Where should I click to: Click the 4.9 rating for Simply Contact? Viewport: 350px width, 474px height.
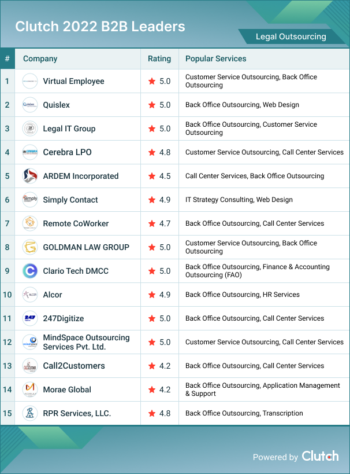pyautogui.click(x=165, y=200)
